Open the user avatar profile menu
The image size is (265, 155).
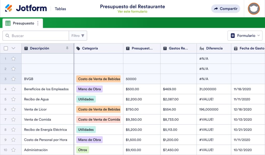click(x=254, y=9)
